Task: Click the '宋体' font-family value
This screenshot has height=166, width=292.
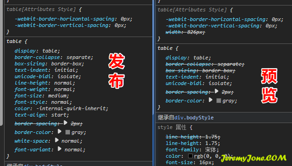Action: (211, 150)
